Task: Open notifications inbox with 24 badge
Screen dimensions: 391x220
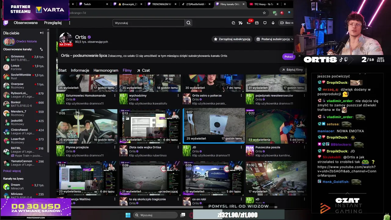Action: (249, 23)
